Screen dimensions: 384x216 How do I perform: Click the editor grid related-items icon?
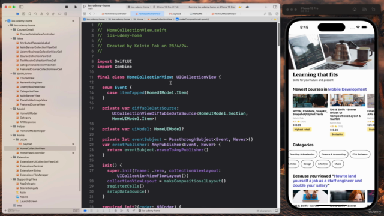(85, 14)
